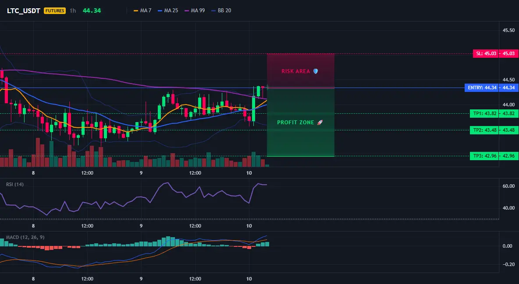Click the PROFIT ZONE text

click(295, 123)
